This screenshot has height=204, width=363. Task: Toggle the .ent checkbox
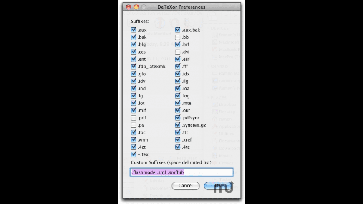(134, 59)
